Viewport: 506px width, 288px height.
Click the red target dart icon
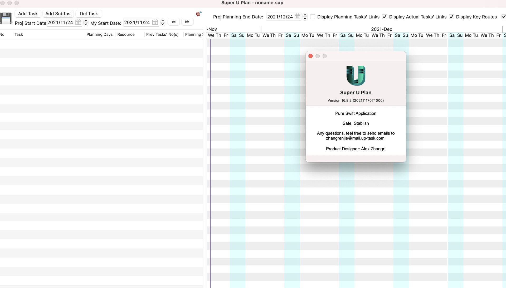(198, 14)
